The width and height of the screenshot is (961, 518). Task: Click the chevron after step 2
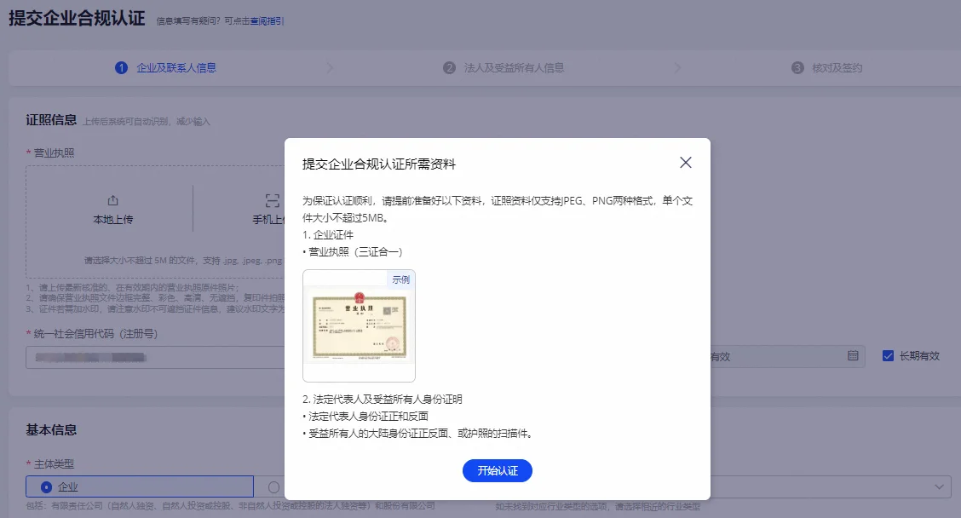pos(677,68)
